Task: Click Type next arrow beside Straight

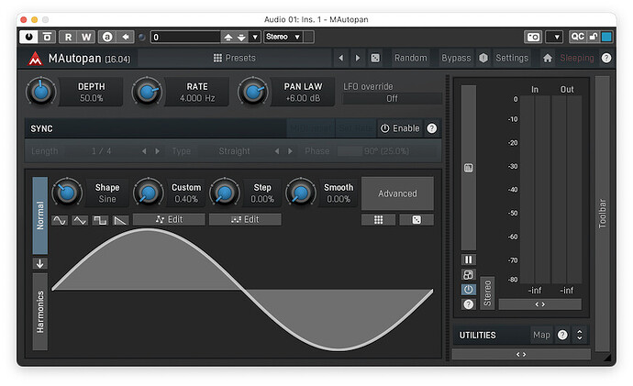Action: 290,151
